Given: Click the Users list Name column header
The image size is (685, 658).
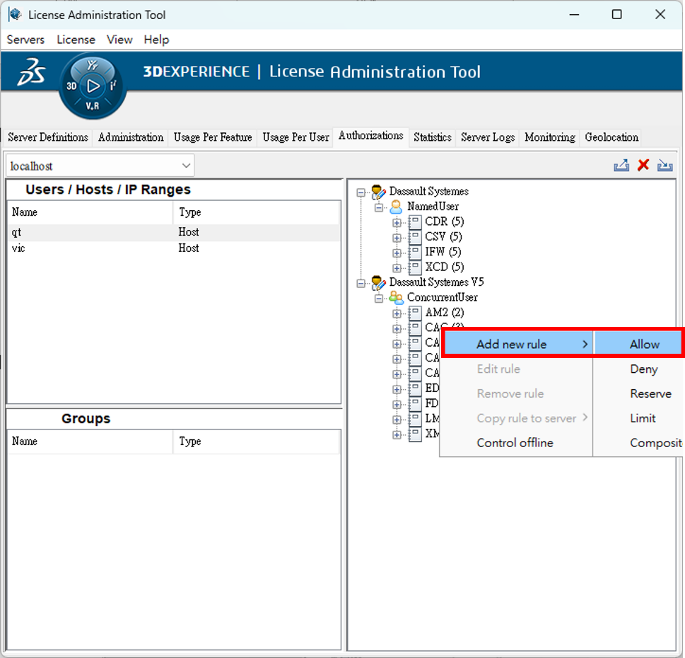Looking at the screenshot, I should tap(90, 212).
